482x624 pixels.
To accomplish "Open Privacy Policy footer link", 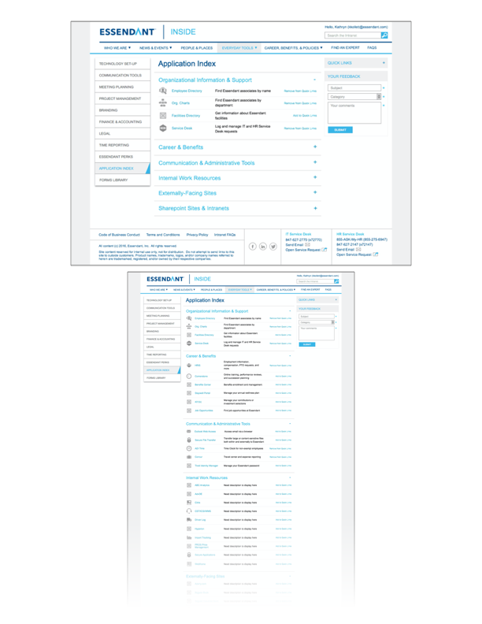I will point(197,235).
